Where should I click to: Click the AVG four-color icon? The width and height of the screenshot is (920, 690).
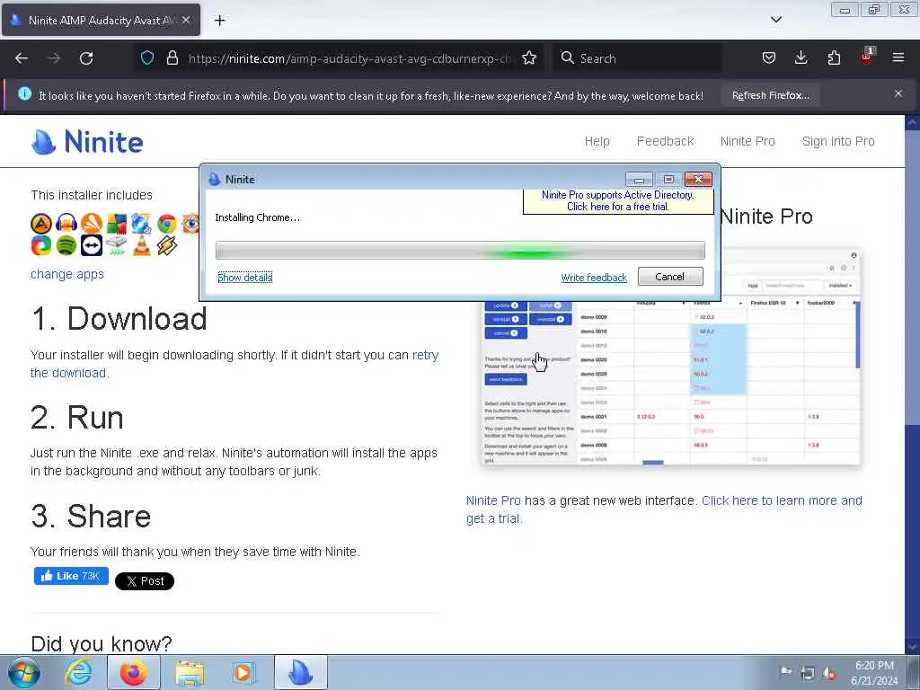tap(117, 224)
